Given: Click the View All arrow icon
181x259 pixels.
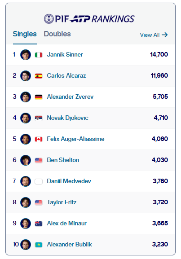Looking at the screenshot, I should click(x=165, y=35).
